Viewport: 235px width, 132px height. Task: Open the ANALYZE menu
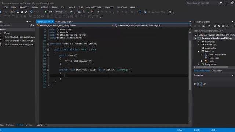(x=109, y=7)
